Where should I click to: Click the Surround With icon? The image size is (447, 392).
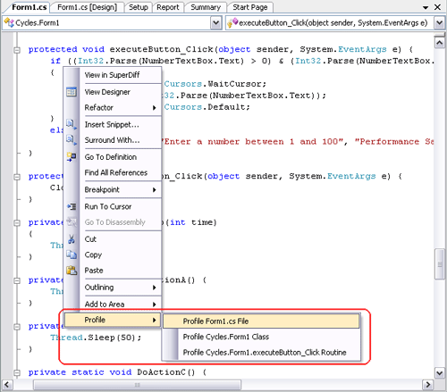pos(72,140)
